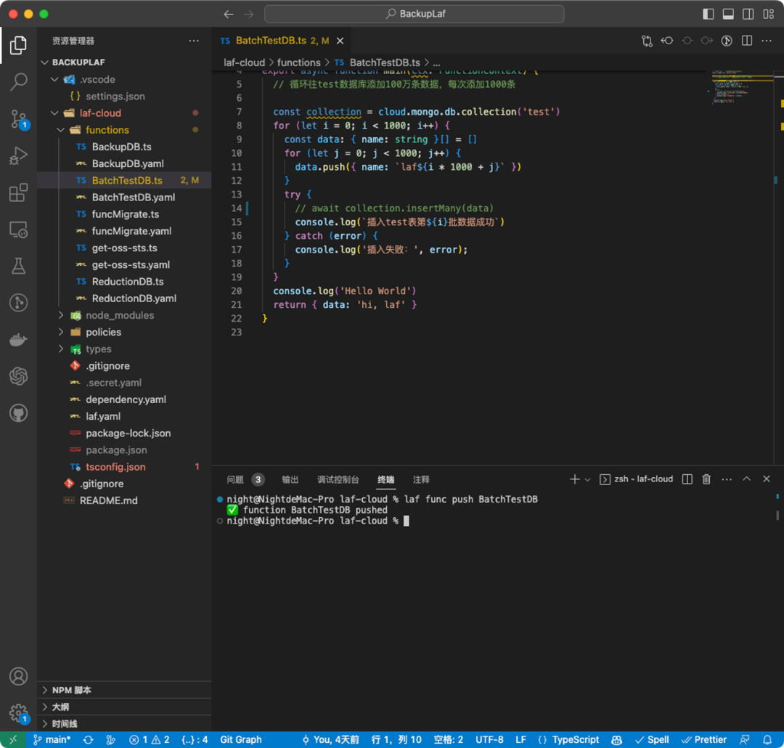The image size is (784, 748).
Task: Add a new terminal with plus
Action: point(574,479)
